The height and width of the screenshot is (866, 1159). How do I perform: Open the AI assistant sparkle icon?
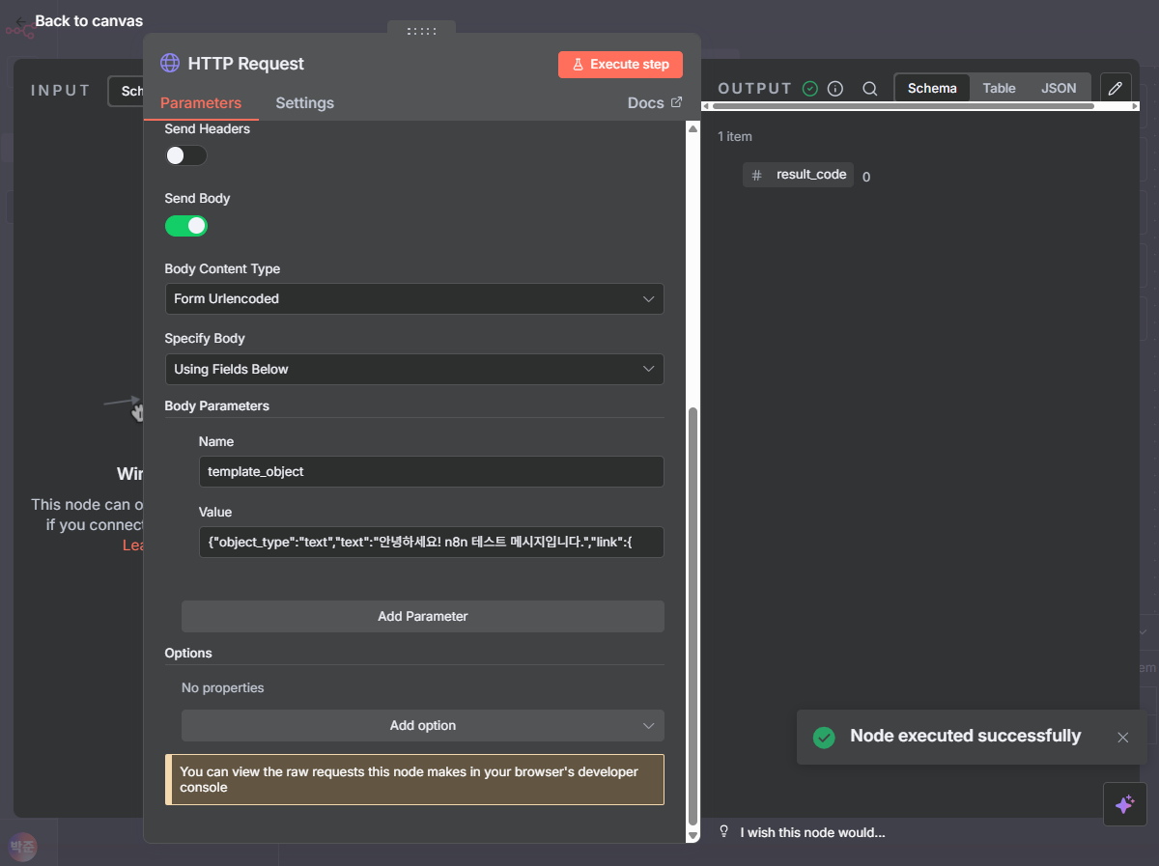point(1124,804)
